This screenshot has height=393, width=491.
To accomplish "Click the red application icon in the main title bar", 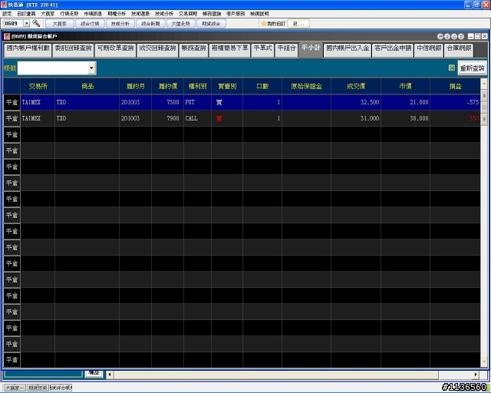I will [4, 5].
